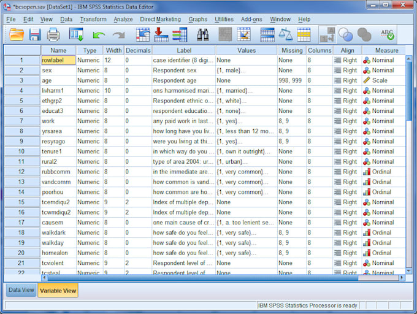Run the Spell Check ABC icon
This screenshot has height=314, width=417.
(x=387, y=34)
